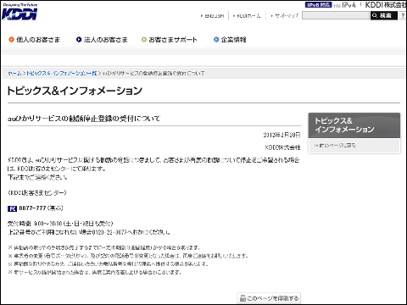The width and height of the screenshot is (407, 305).
Task: Click the article title auひかりサービス heading
Action: [x=84, y=119]
